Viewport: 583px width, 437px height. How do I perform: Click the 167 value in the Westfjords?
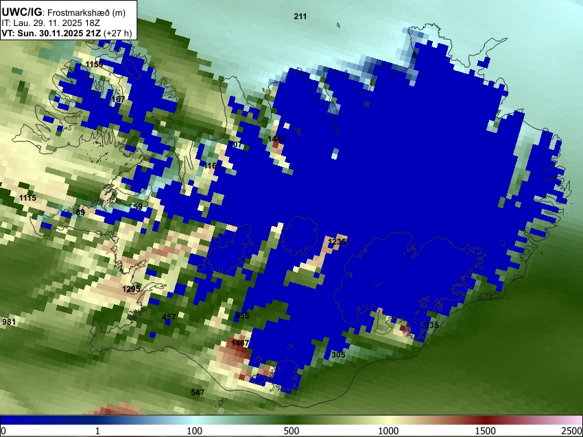tap(118, 99)
